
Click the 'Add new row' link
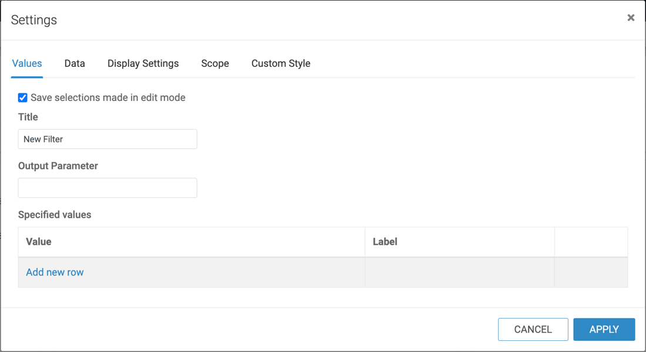[55, 272]
